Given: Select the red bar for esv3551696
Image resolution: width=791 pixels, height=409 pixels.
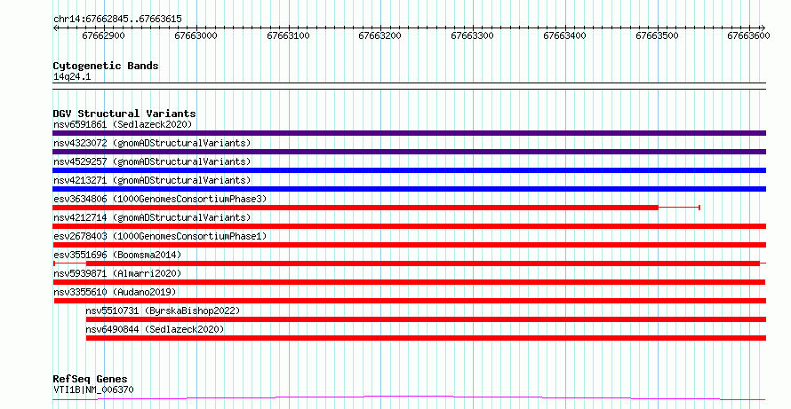Looking at the screenshot, I should pyautogui.click(x=423, y=263).
